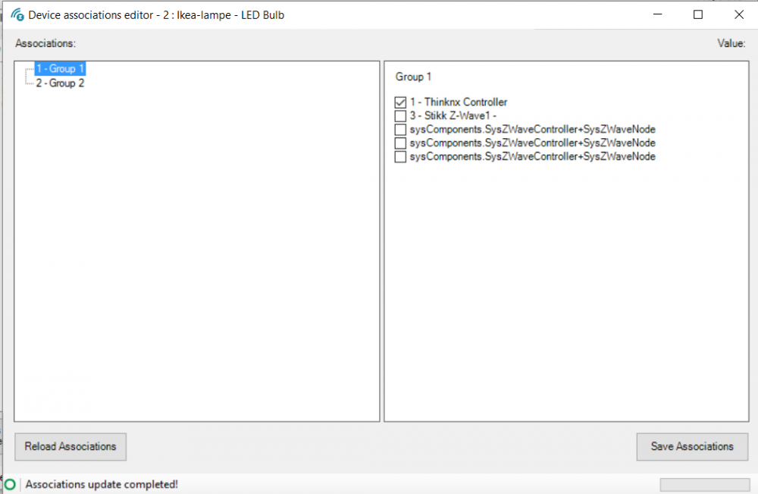Tick the second SysZWaveNode checkbox
The height and width of the screenshot is (494, 758).
tap(400, 143)
